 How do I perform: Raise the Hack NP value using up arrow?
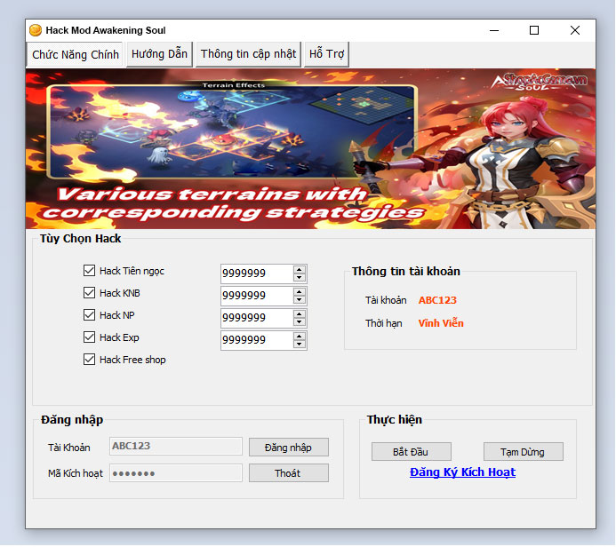pos(300,314)
